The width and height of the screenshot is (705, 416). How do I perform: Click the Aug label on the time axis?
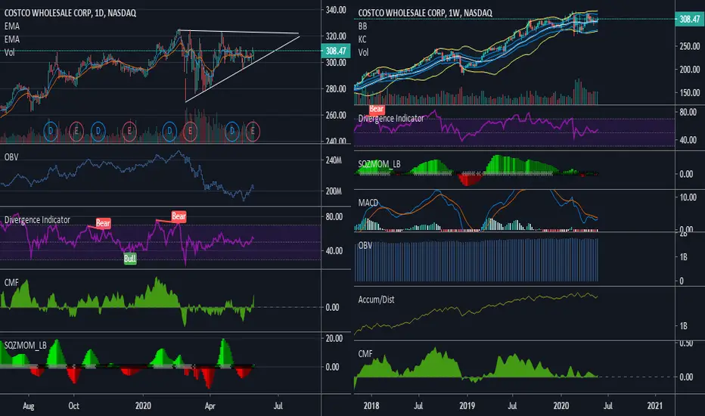(28, 405)
